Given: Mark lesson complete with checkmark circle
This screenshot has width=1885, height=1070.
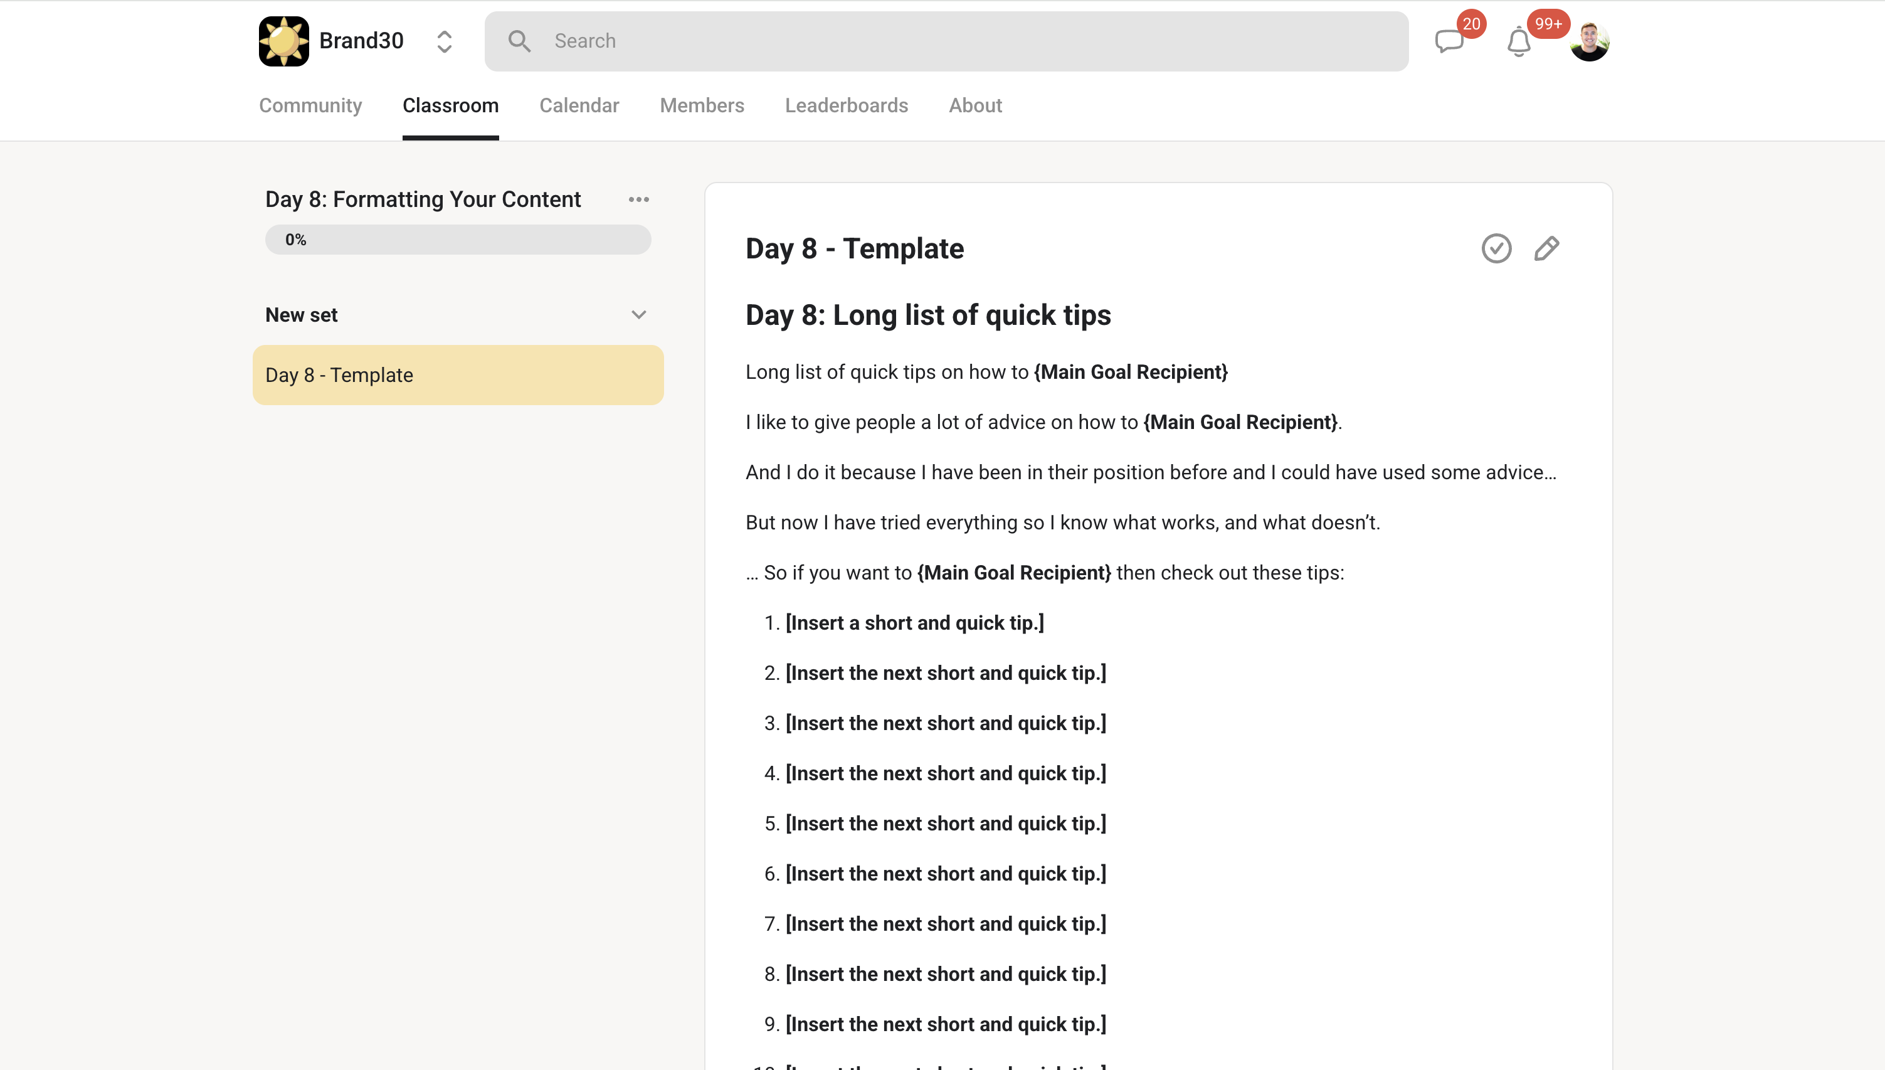Looking at the screenshot, I should pos(1496,248).
